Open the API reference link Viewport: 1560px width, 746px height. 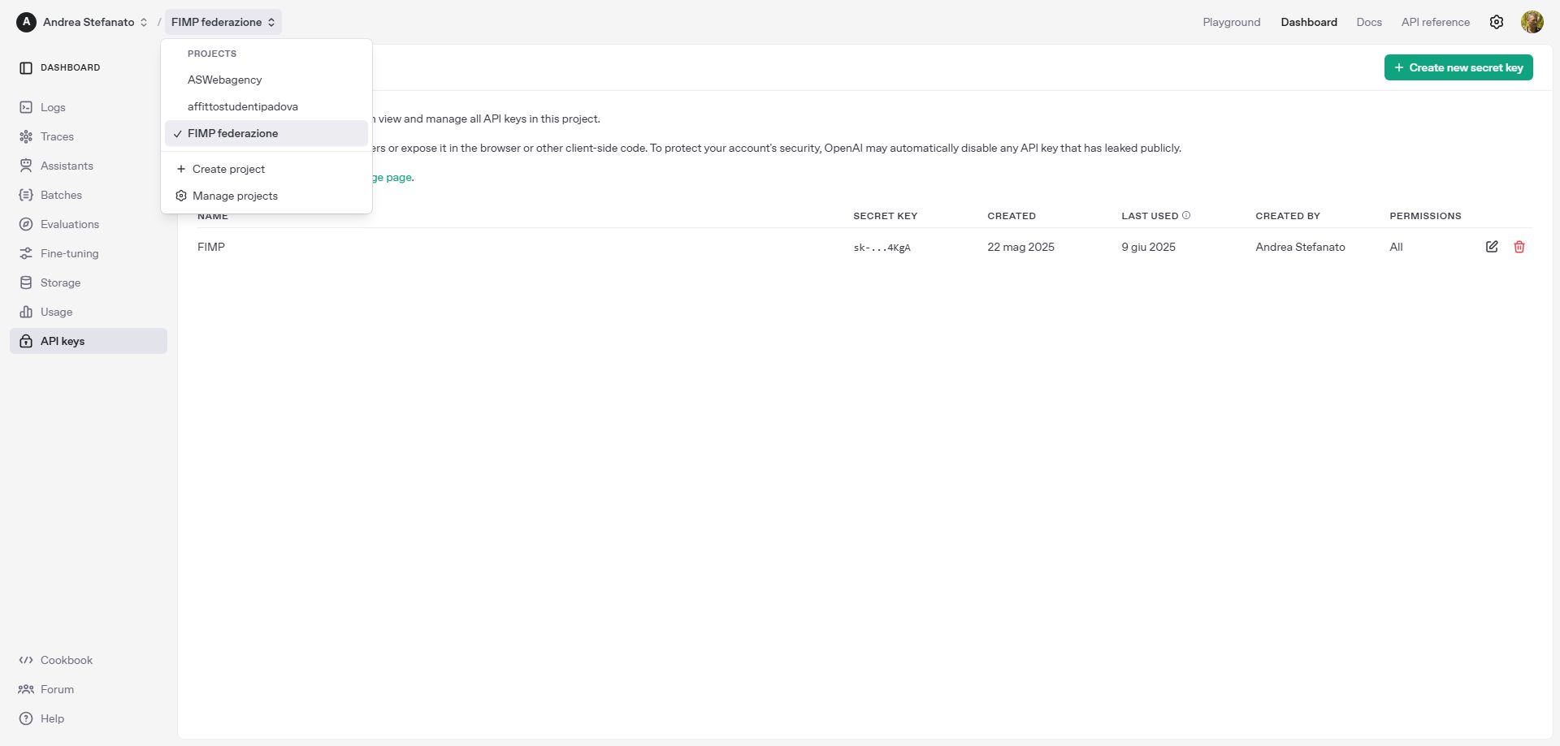[1435, 22]
